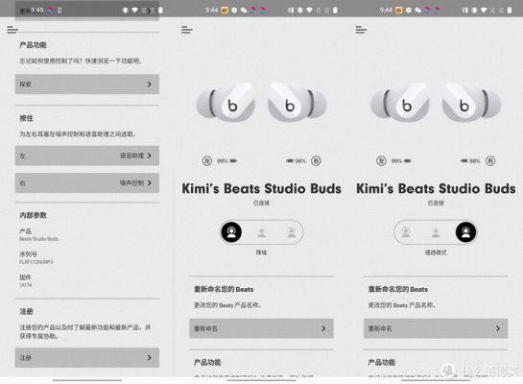Tap device name Kimi's Beats Studio Buds on 降噪 screen

click(x=261, y=188)
